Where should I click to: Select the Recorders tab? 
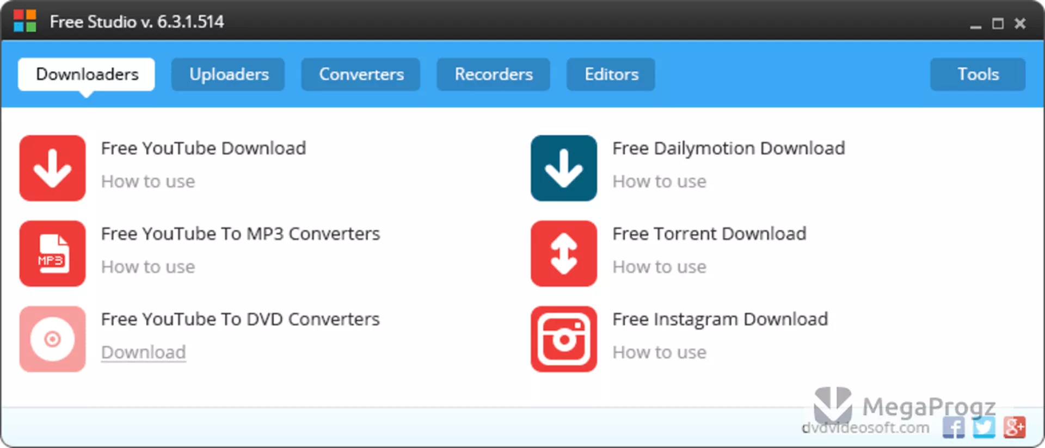(x=493, y=74)
